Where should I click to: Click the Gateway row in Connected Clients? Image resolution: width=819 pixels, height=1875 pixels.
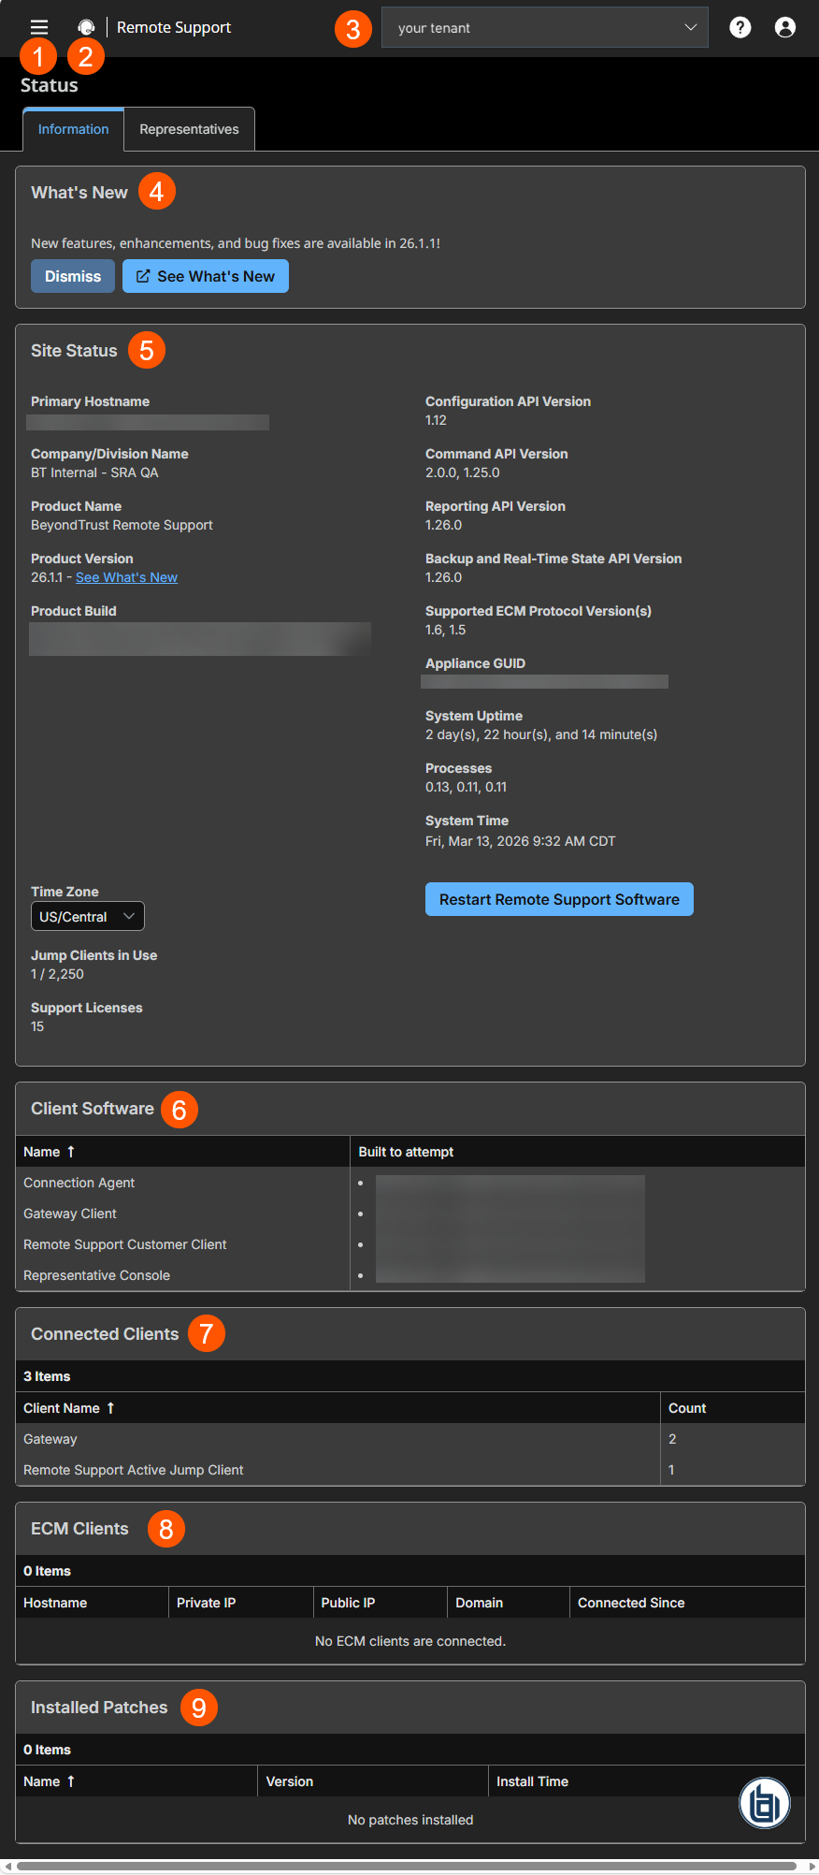[410, 1439]
